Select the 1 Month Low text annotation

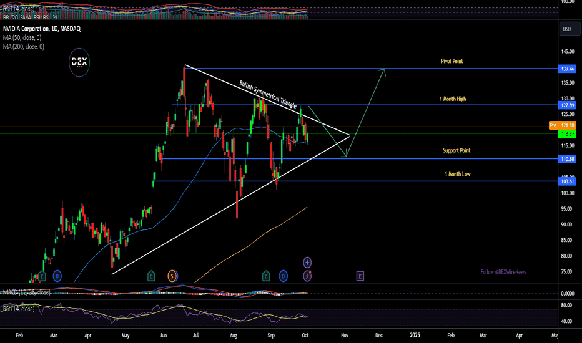click(x=458, y=174)
